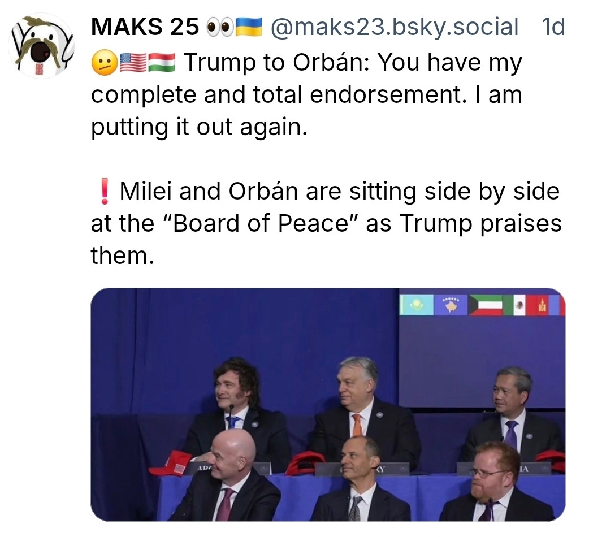Click the Kosovo flag in the photo
Image resolution: width=589 pixels, height=537 pixels.
point(451,305)
